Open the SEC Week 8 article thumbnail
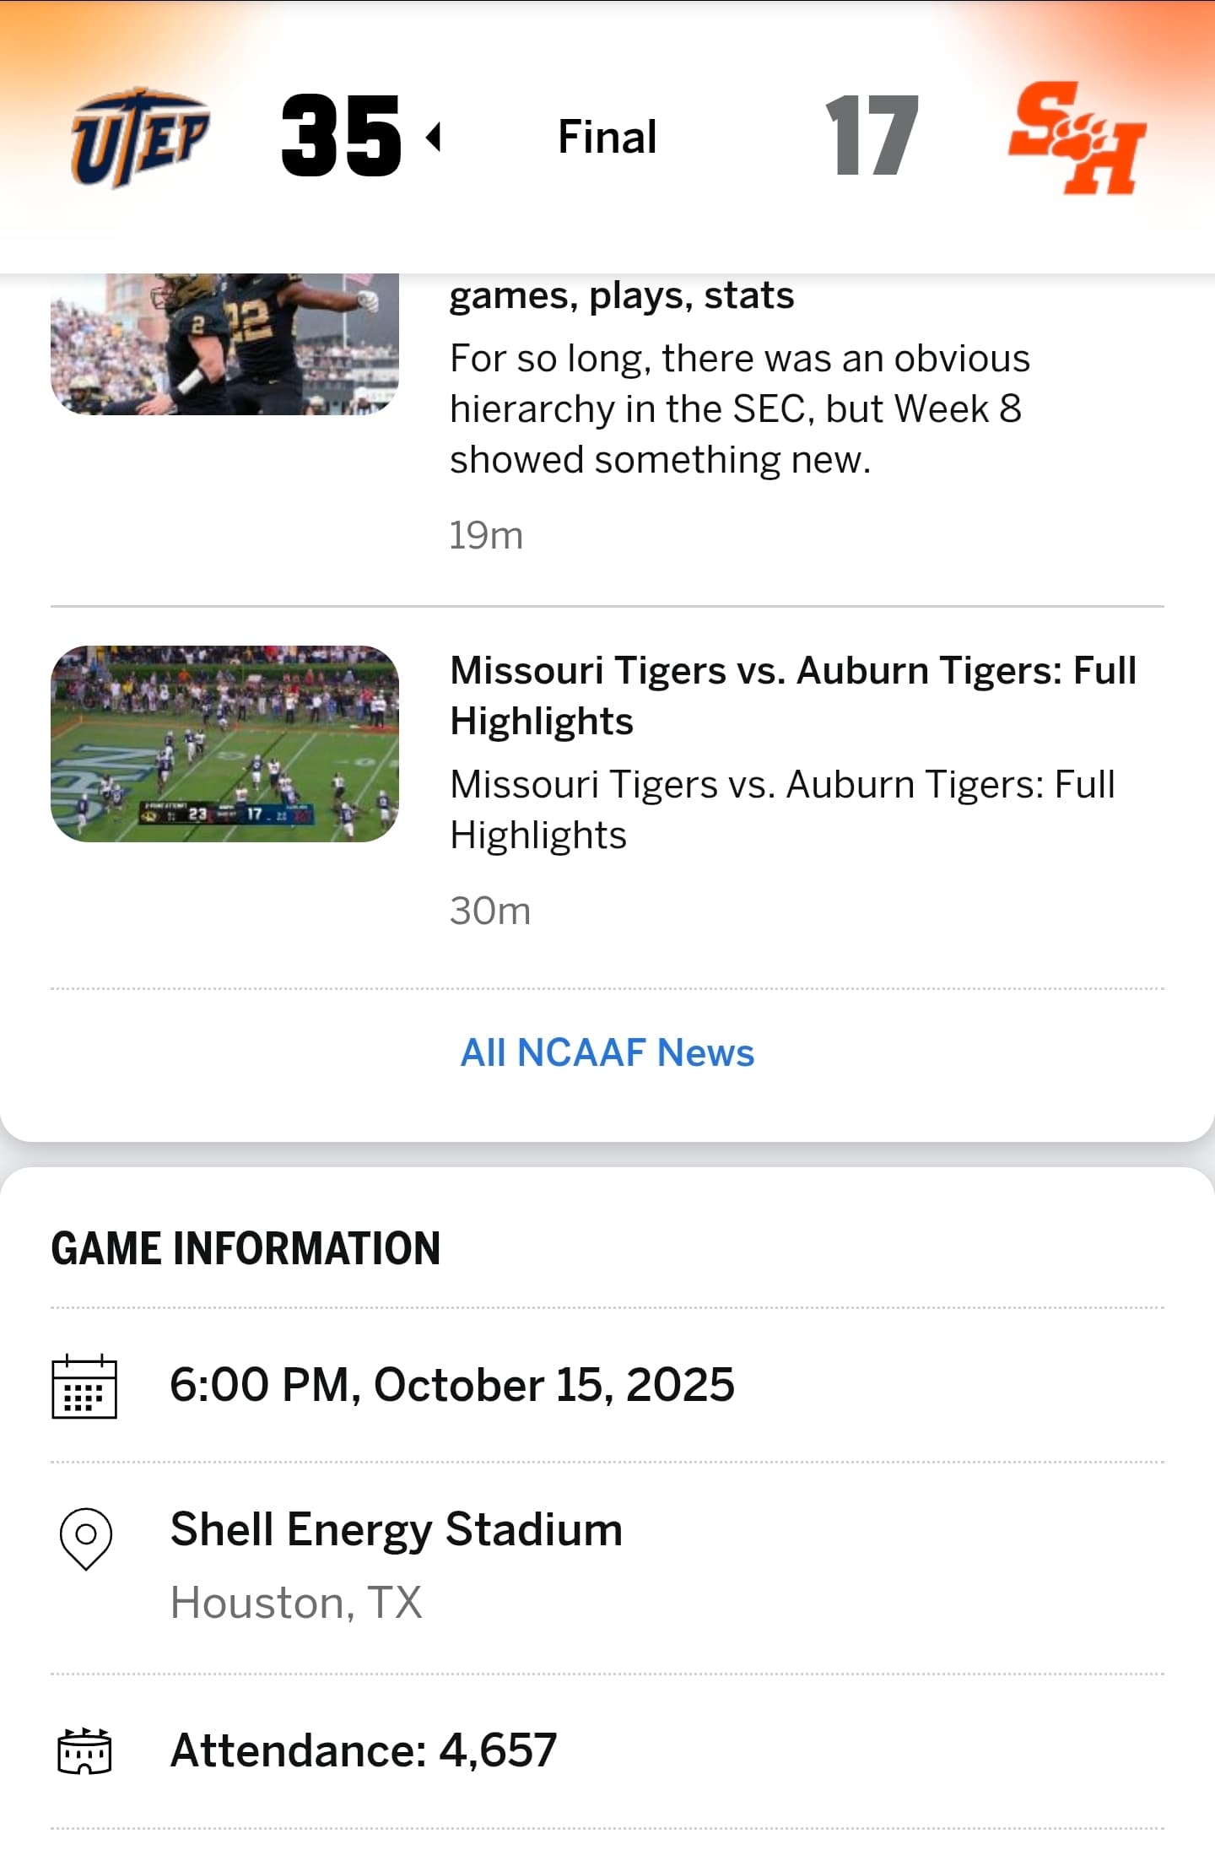 [224, 343]
